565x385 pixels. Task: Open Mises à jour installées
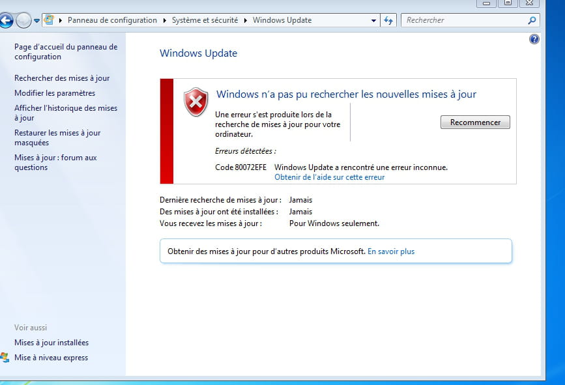(51, 343)
